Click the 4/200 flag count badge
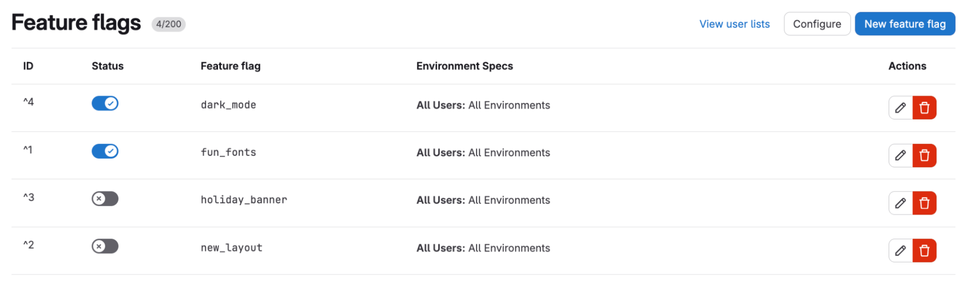 [168, 24]
